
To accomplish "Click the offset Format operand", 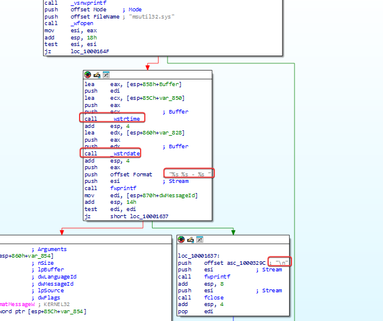I will coord(131,175).
